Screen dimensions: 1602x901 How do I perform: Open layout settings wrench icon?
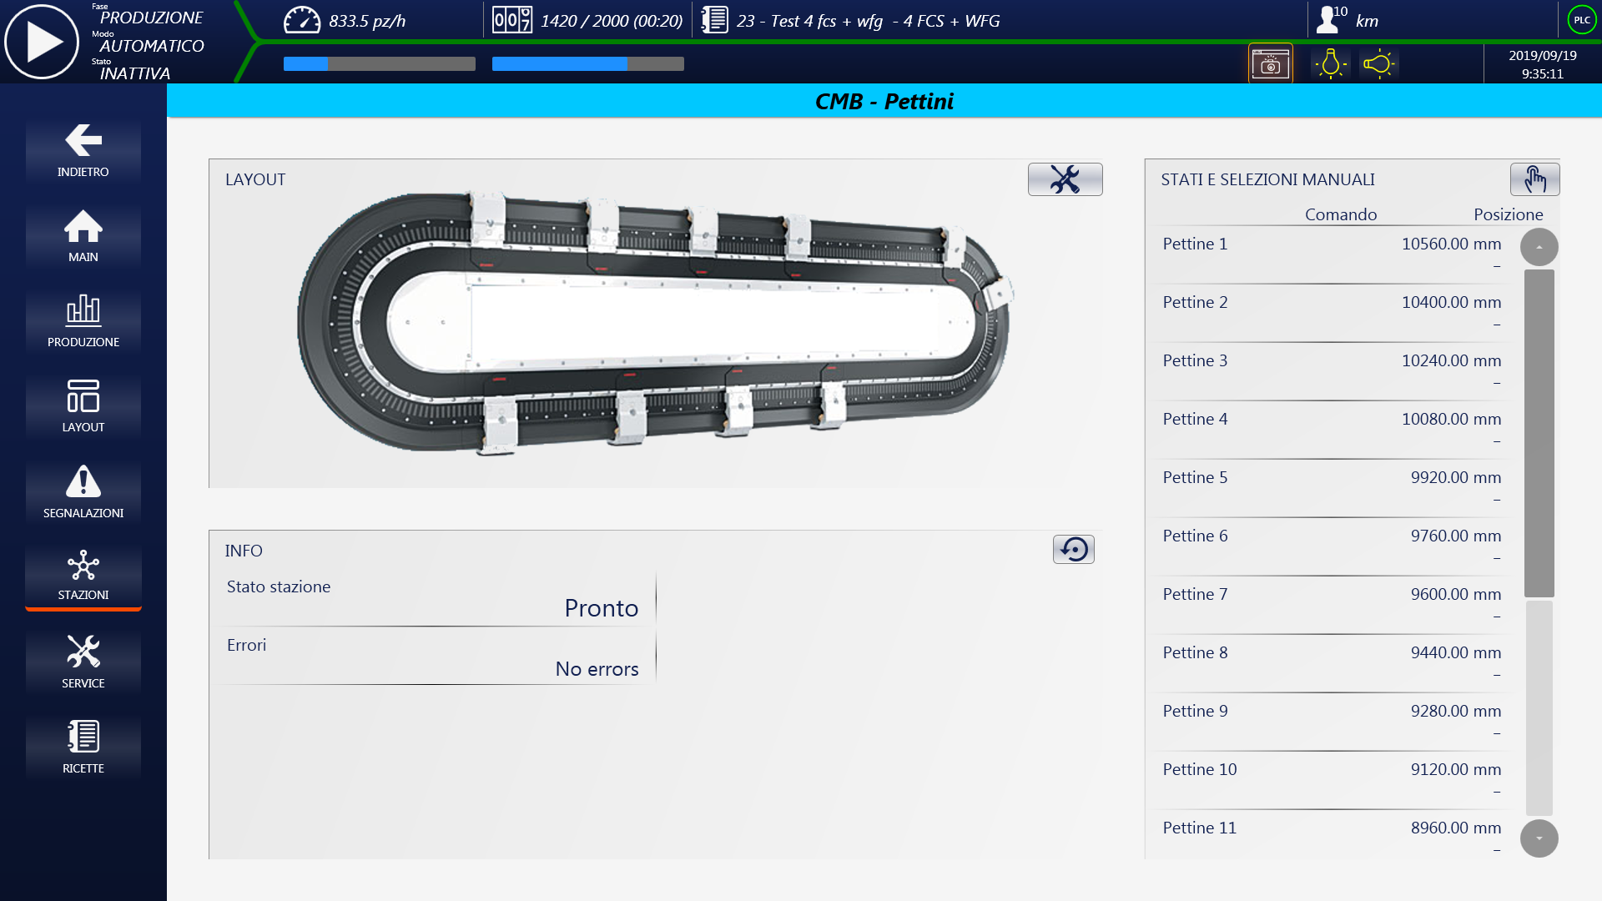coord(1065,179)
